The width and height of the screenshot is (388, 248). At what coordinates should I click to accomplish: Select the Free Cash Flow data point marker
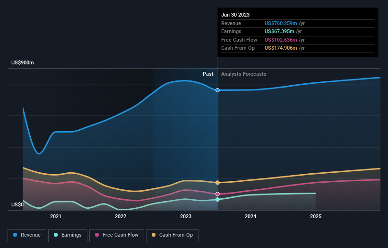(x=217, y=194)
